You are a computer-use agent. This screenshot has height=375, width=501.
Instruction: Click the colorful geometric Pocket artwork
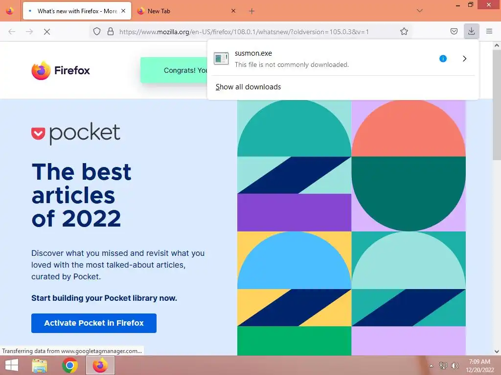coord(351,228)
